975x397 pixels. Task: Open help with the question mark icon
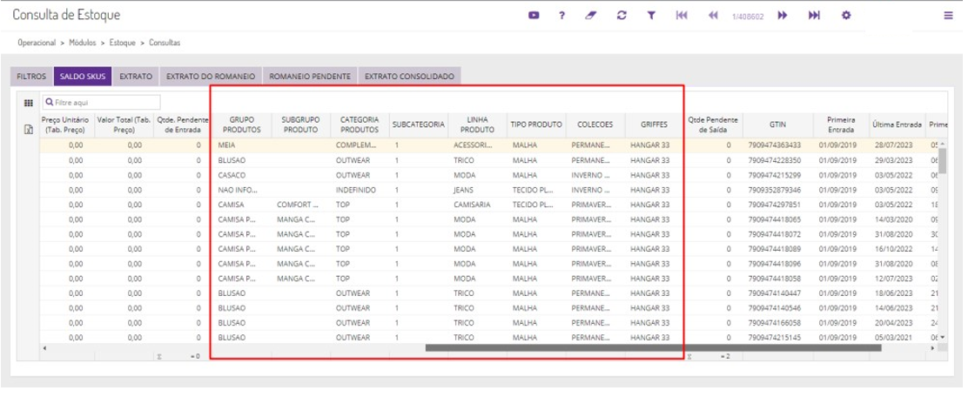pyautogui.click(x=563, y=16)
